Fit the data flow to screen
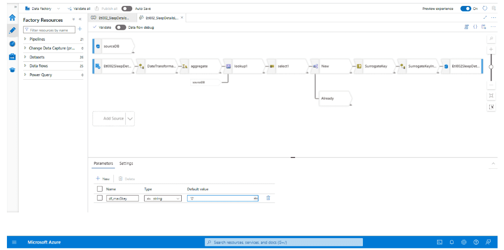This screenshot has width=504, height=250. pyautogui.click(x=491, y=96)
